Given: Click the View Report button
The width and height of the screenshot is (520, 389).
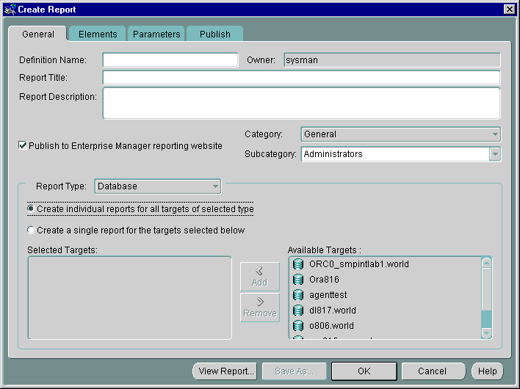Looking at the screenshot, I should 226,371.
